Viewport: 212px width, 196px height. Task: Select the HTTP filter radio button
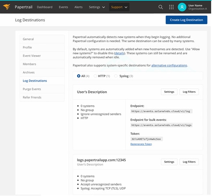click(x=95, y=76)
